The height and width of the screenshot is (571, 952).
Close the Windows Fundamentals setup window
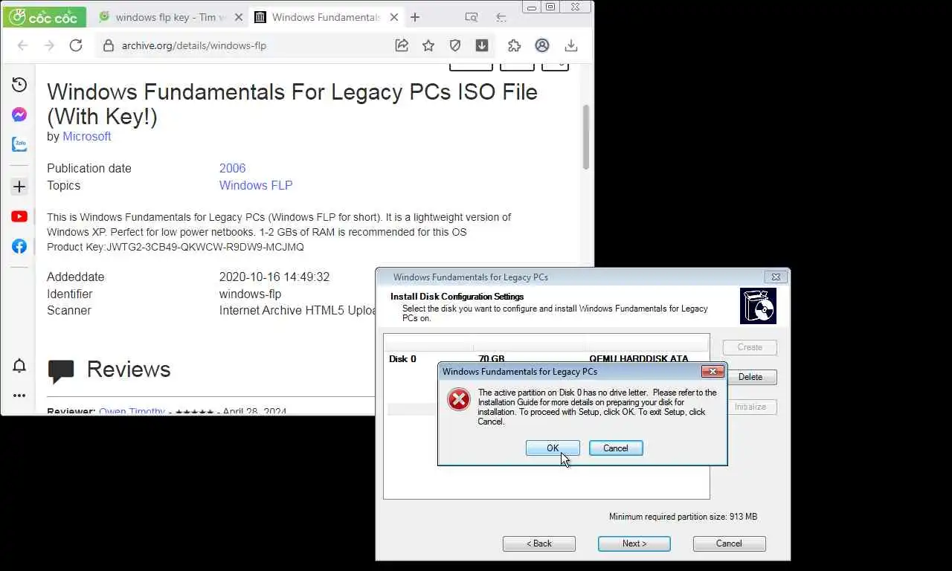tap(776, 277)
